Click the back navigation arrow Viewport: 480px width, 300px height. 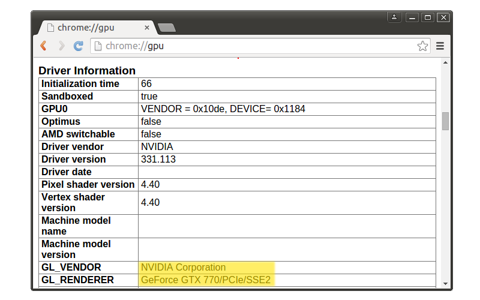(x=43, y=46)
